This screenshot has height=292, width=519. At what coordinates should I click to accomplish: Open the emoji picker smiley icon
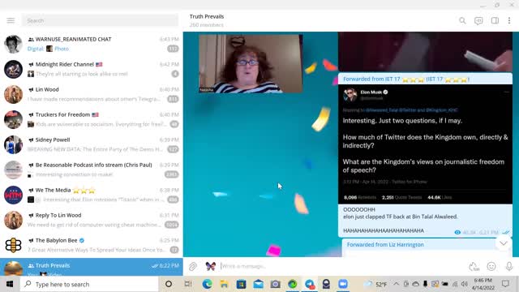[x=491, y=266]
